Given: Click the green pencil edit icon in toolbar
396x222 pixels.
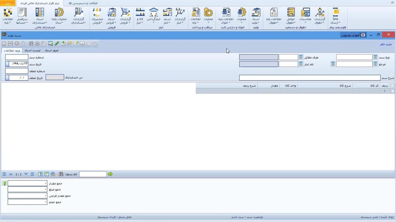Looking at the screenshot, I should pos(57,43).
